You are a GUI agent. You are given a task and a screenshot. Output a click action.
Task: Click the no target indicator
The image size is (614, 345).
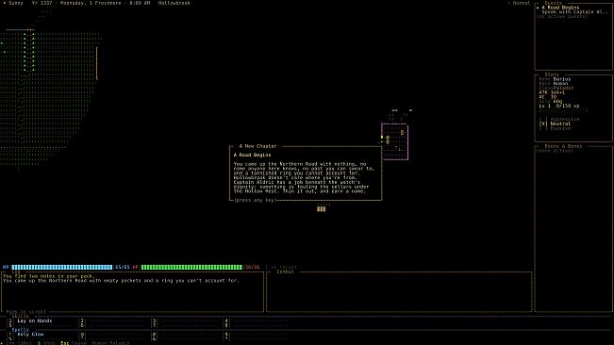coord(284,267)
